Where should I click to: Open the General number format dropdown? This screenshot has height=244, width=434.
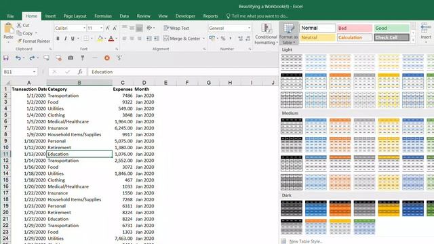point(249,28)
